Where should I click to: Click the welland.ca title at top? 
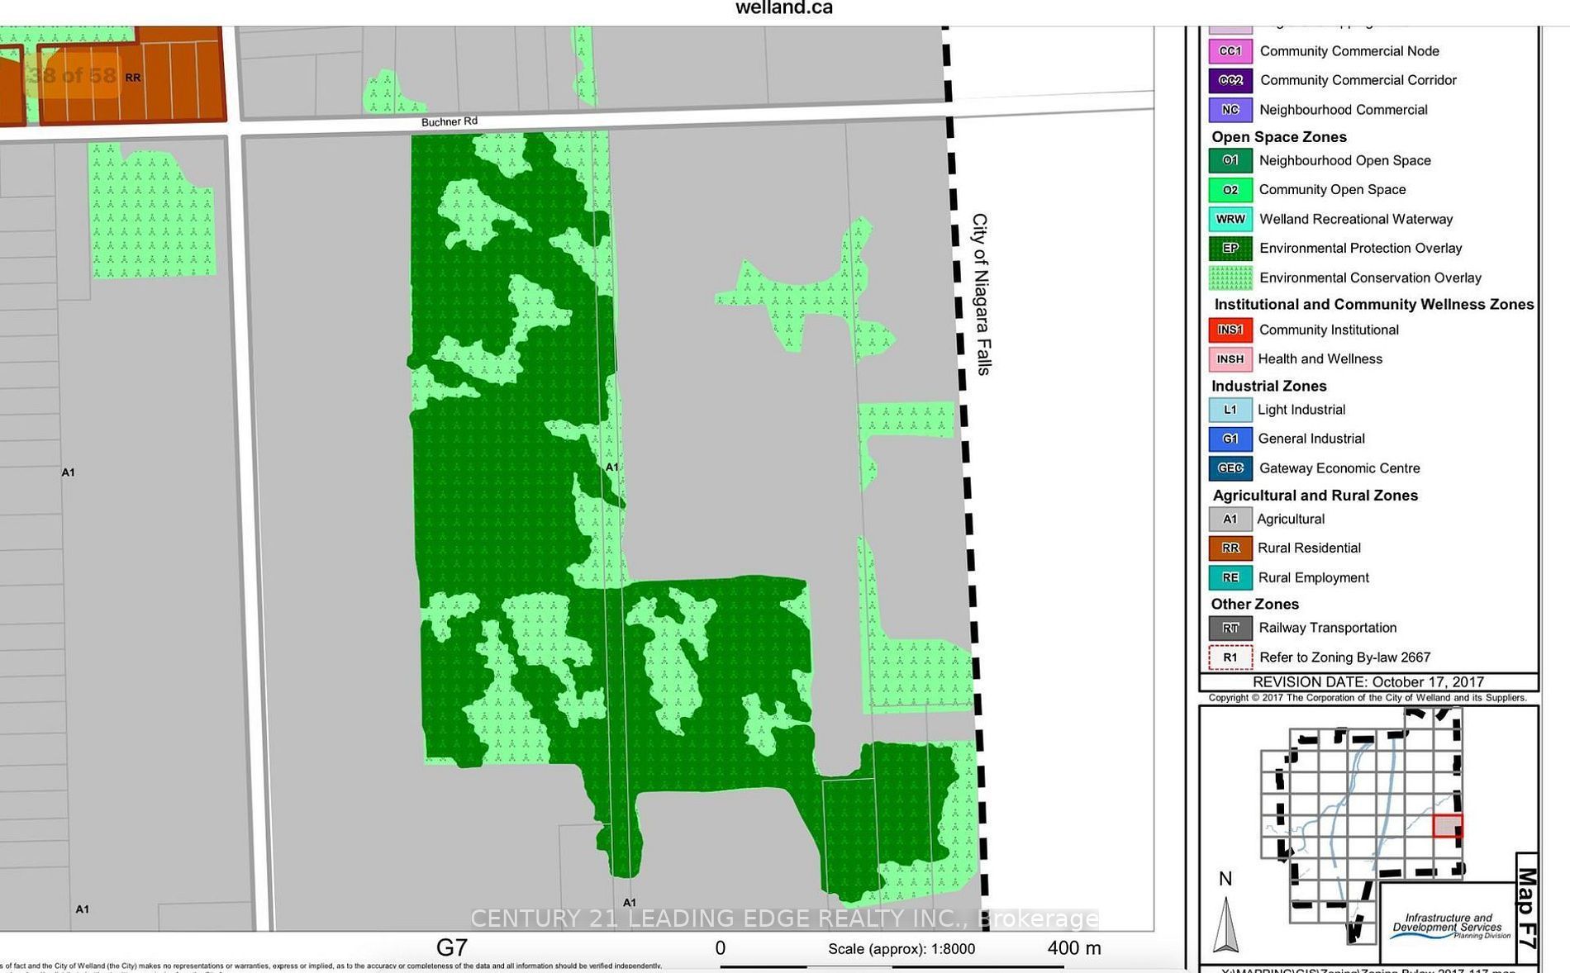(x=783, y=8)
